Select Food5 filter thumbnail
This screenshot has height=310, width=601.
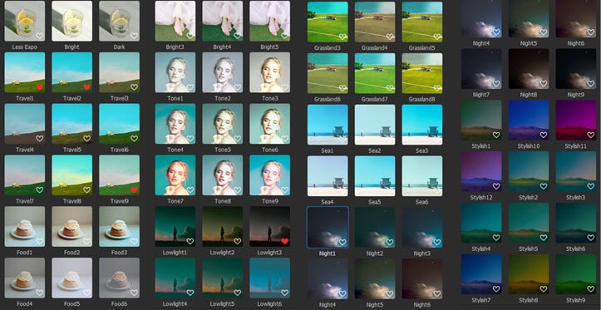click(72, 278)
